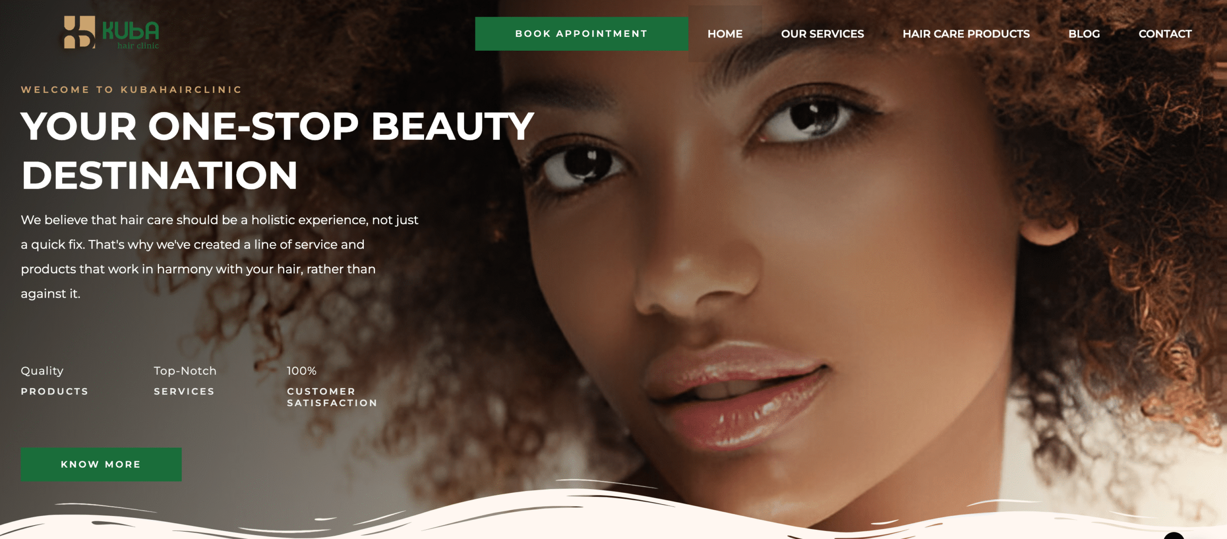Go to Our Services page
The width and height of the screenshot is (1227, 539).
[822, 34]
